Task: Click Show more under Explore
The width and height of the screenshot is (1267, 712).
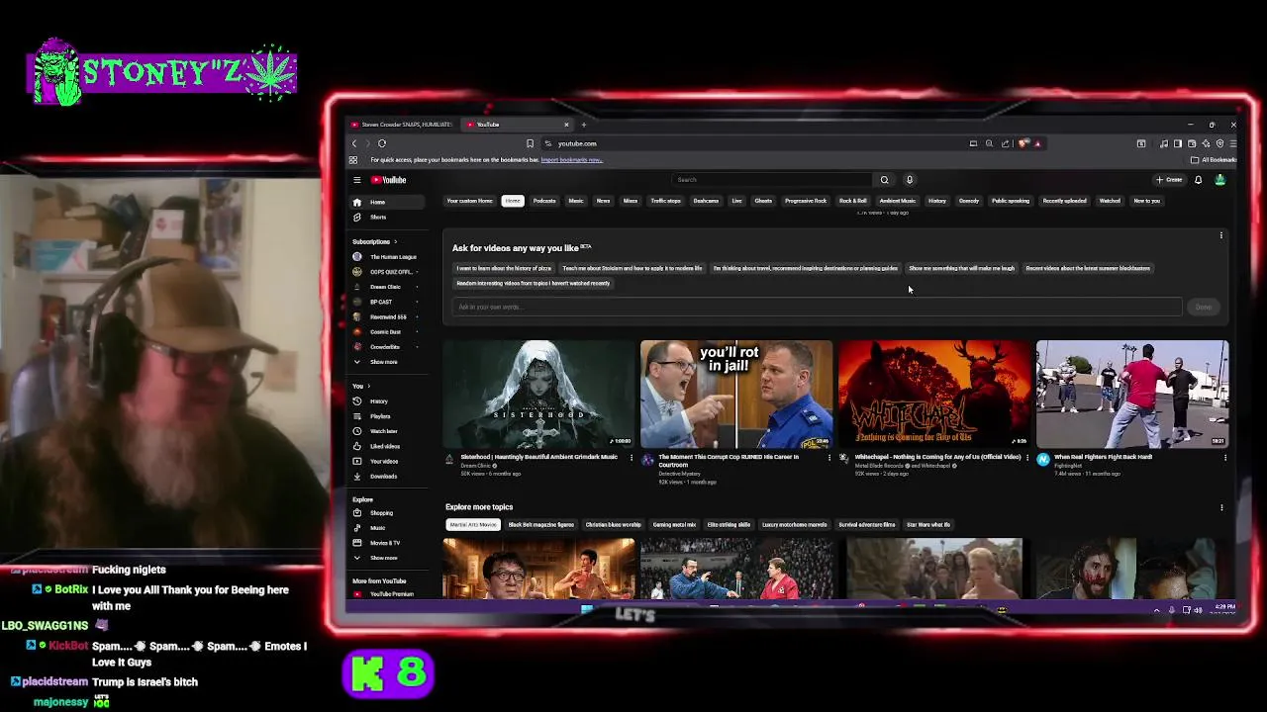Action: (386, 558)
